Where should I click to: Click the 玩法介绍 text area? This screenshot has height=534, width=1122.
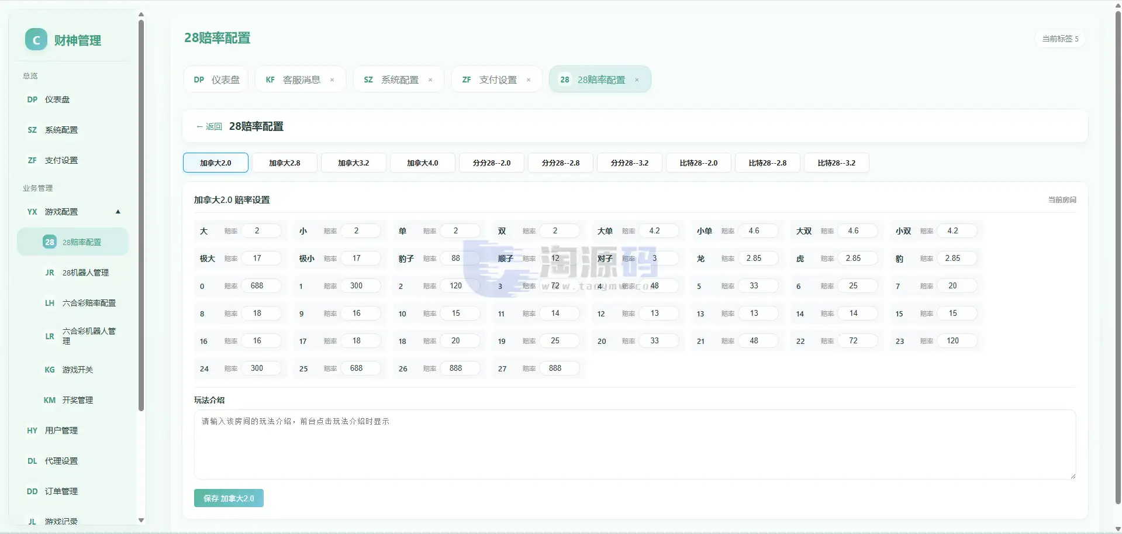point(634,445)
